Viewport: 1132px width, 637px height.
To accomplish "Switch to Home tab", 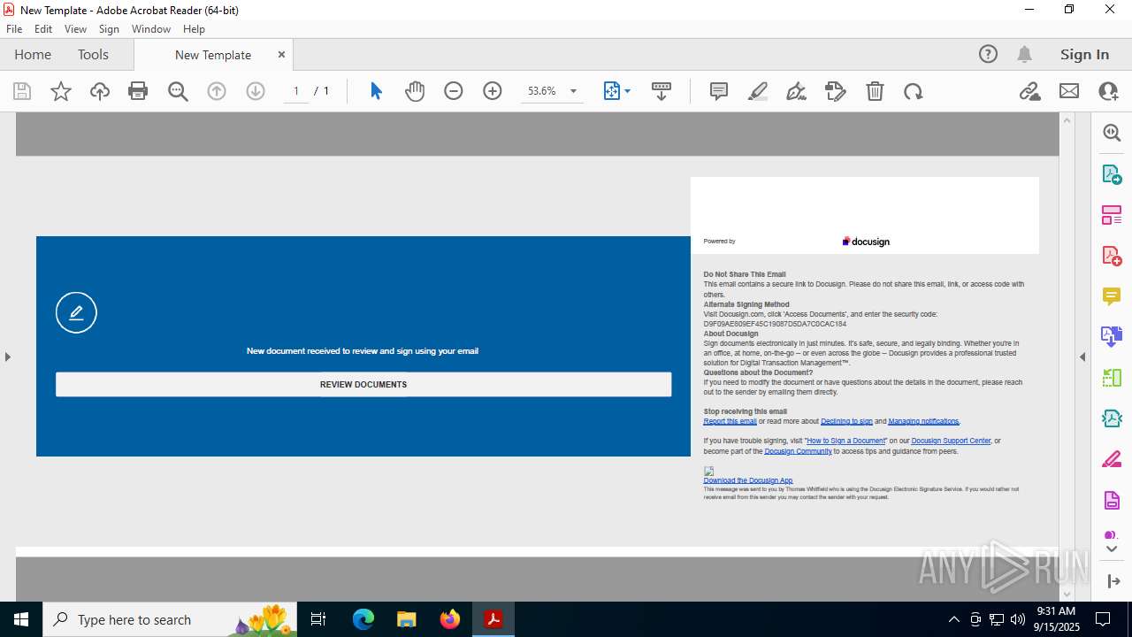I will [x=33, y=54].
